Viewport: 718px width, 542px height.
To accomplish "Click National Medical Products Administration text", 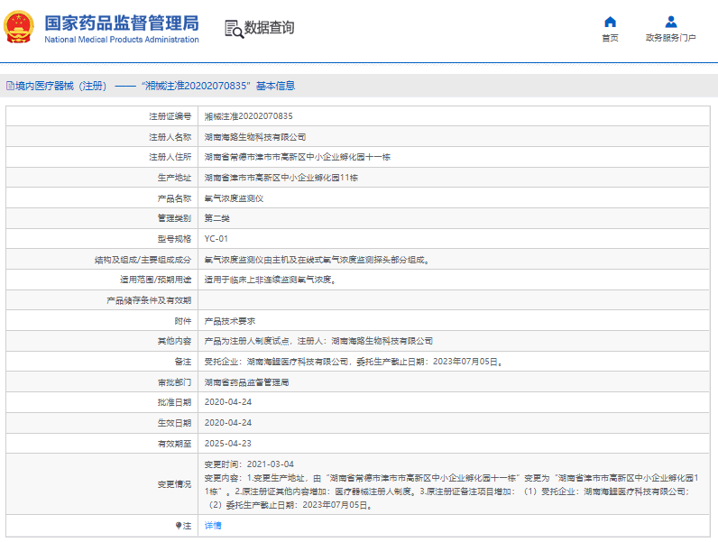I will click(122, 40).
